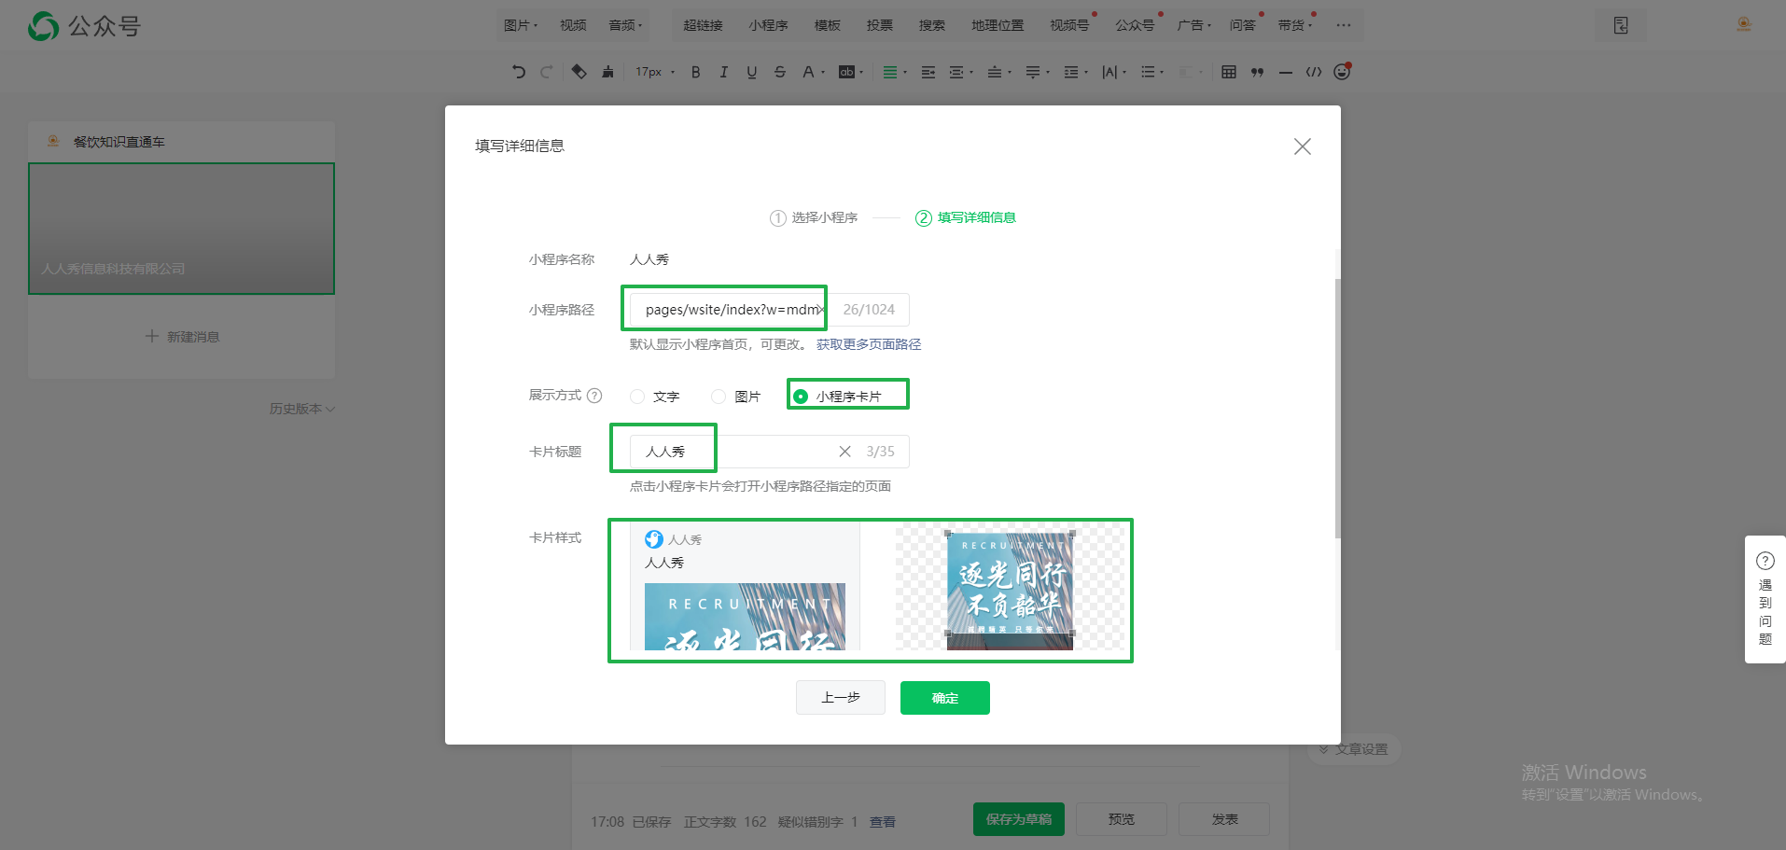Open the 获取更多页面路径 link
This screenshot has height=850, width=1786.
tap(869, 344)
